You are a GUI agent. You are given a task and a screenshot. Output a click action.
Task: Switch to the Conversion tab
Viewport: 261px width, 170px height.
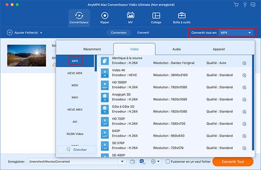click(x=119, y=33)
